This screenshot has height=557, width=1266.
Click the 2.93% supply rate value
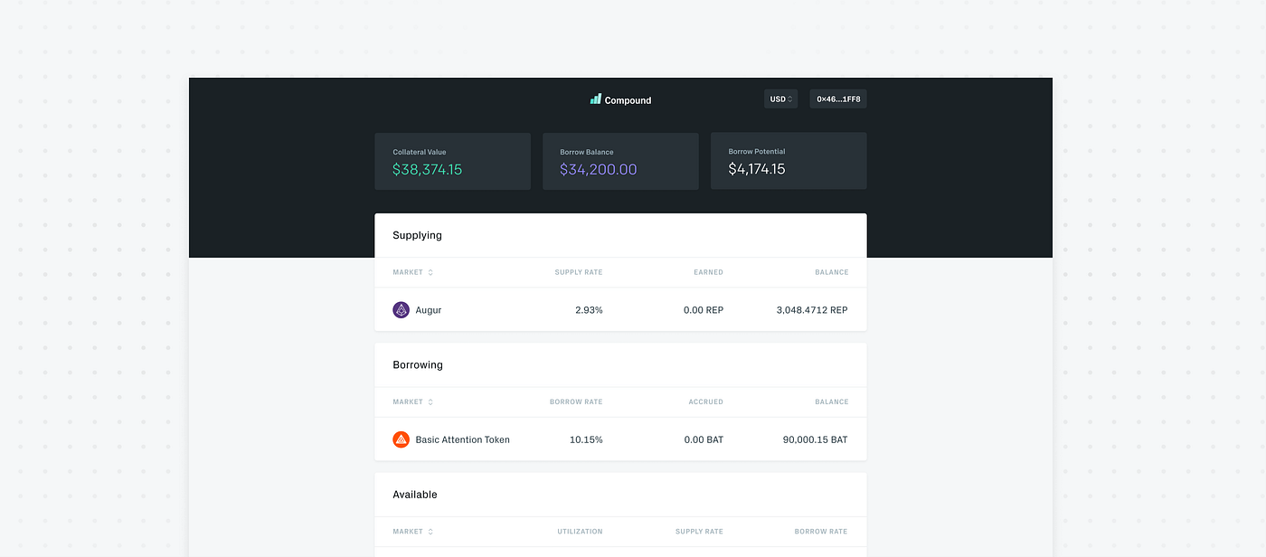tap(589, 310)
